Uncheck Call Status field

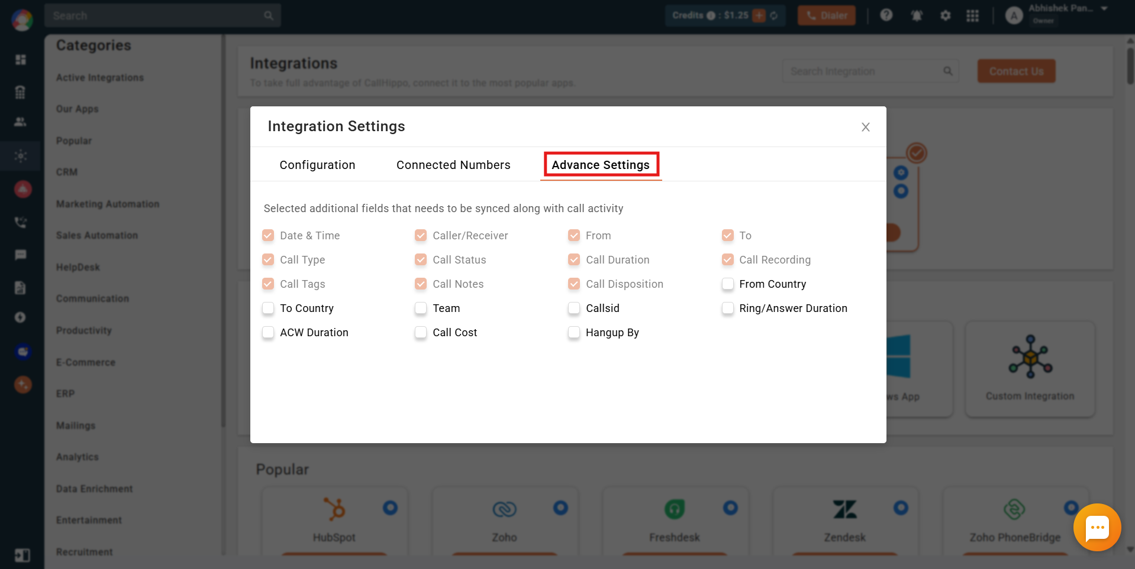pos(421,260)
